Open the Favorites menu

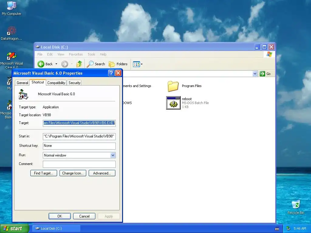76,54
